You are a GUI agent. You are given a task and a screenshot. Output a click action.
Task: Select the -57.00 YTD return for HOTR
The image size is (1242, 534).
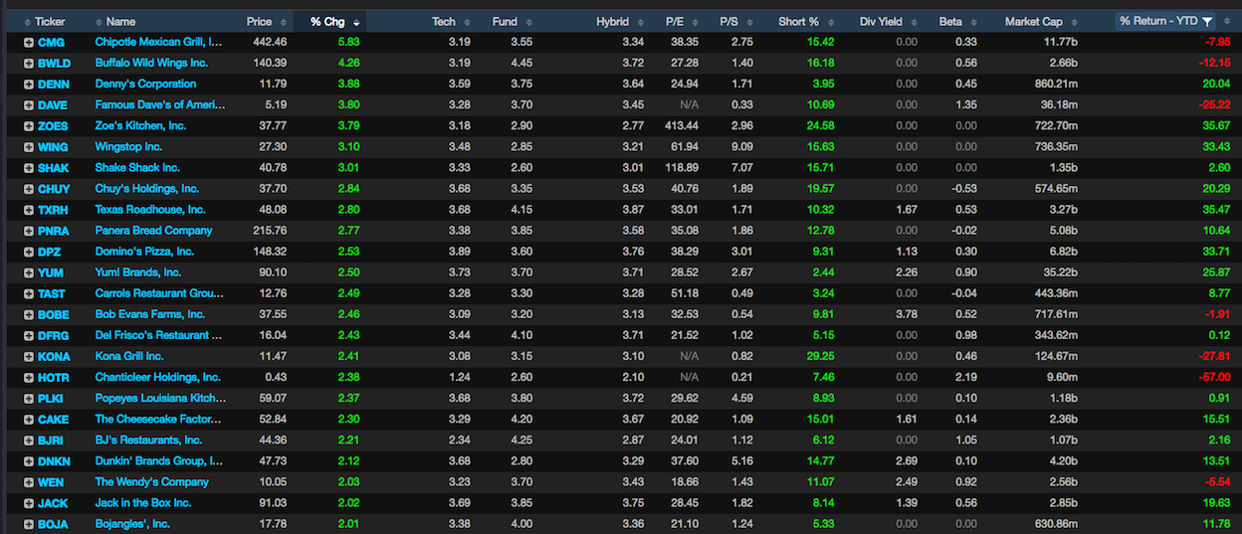click(x=1214, y=377)
